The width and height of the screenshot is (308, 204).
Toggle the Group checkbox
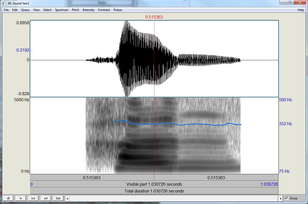[x=287, y=198]
